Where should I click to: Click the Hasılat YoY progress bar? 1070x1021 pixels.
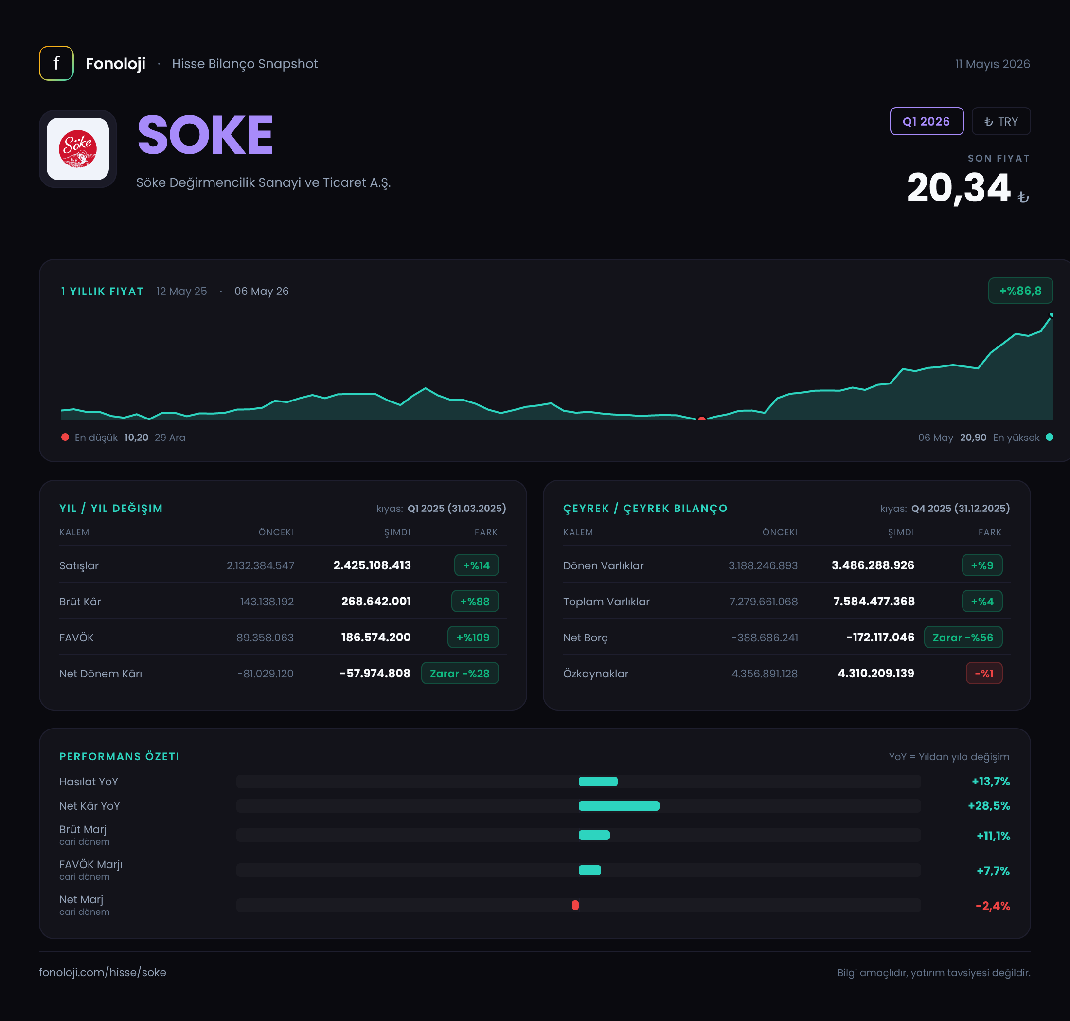(x=578, y=782)
